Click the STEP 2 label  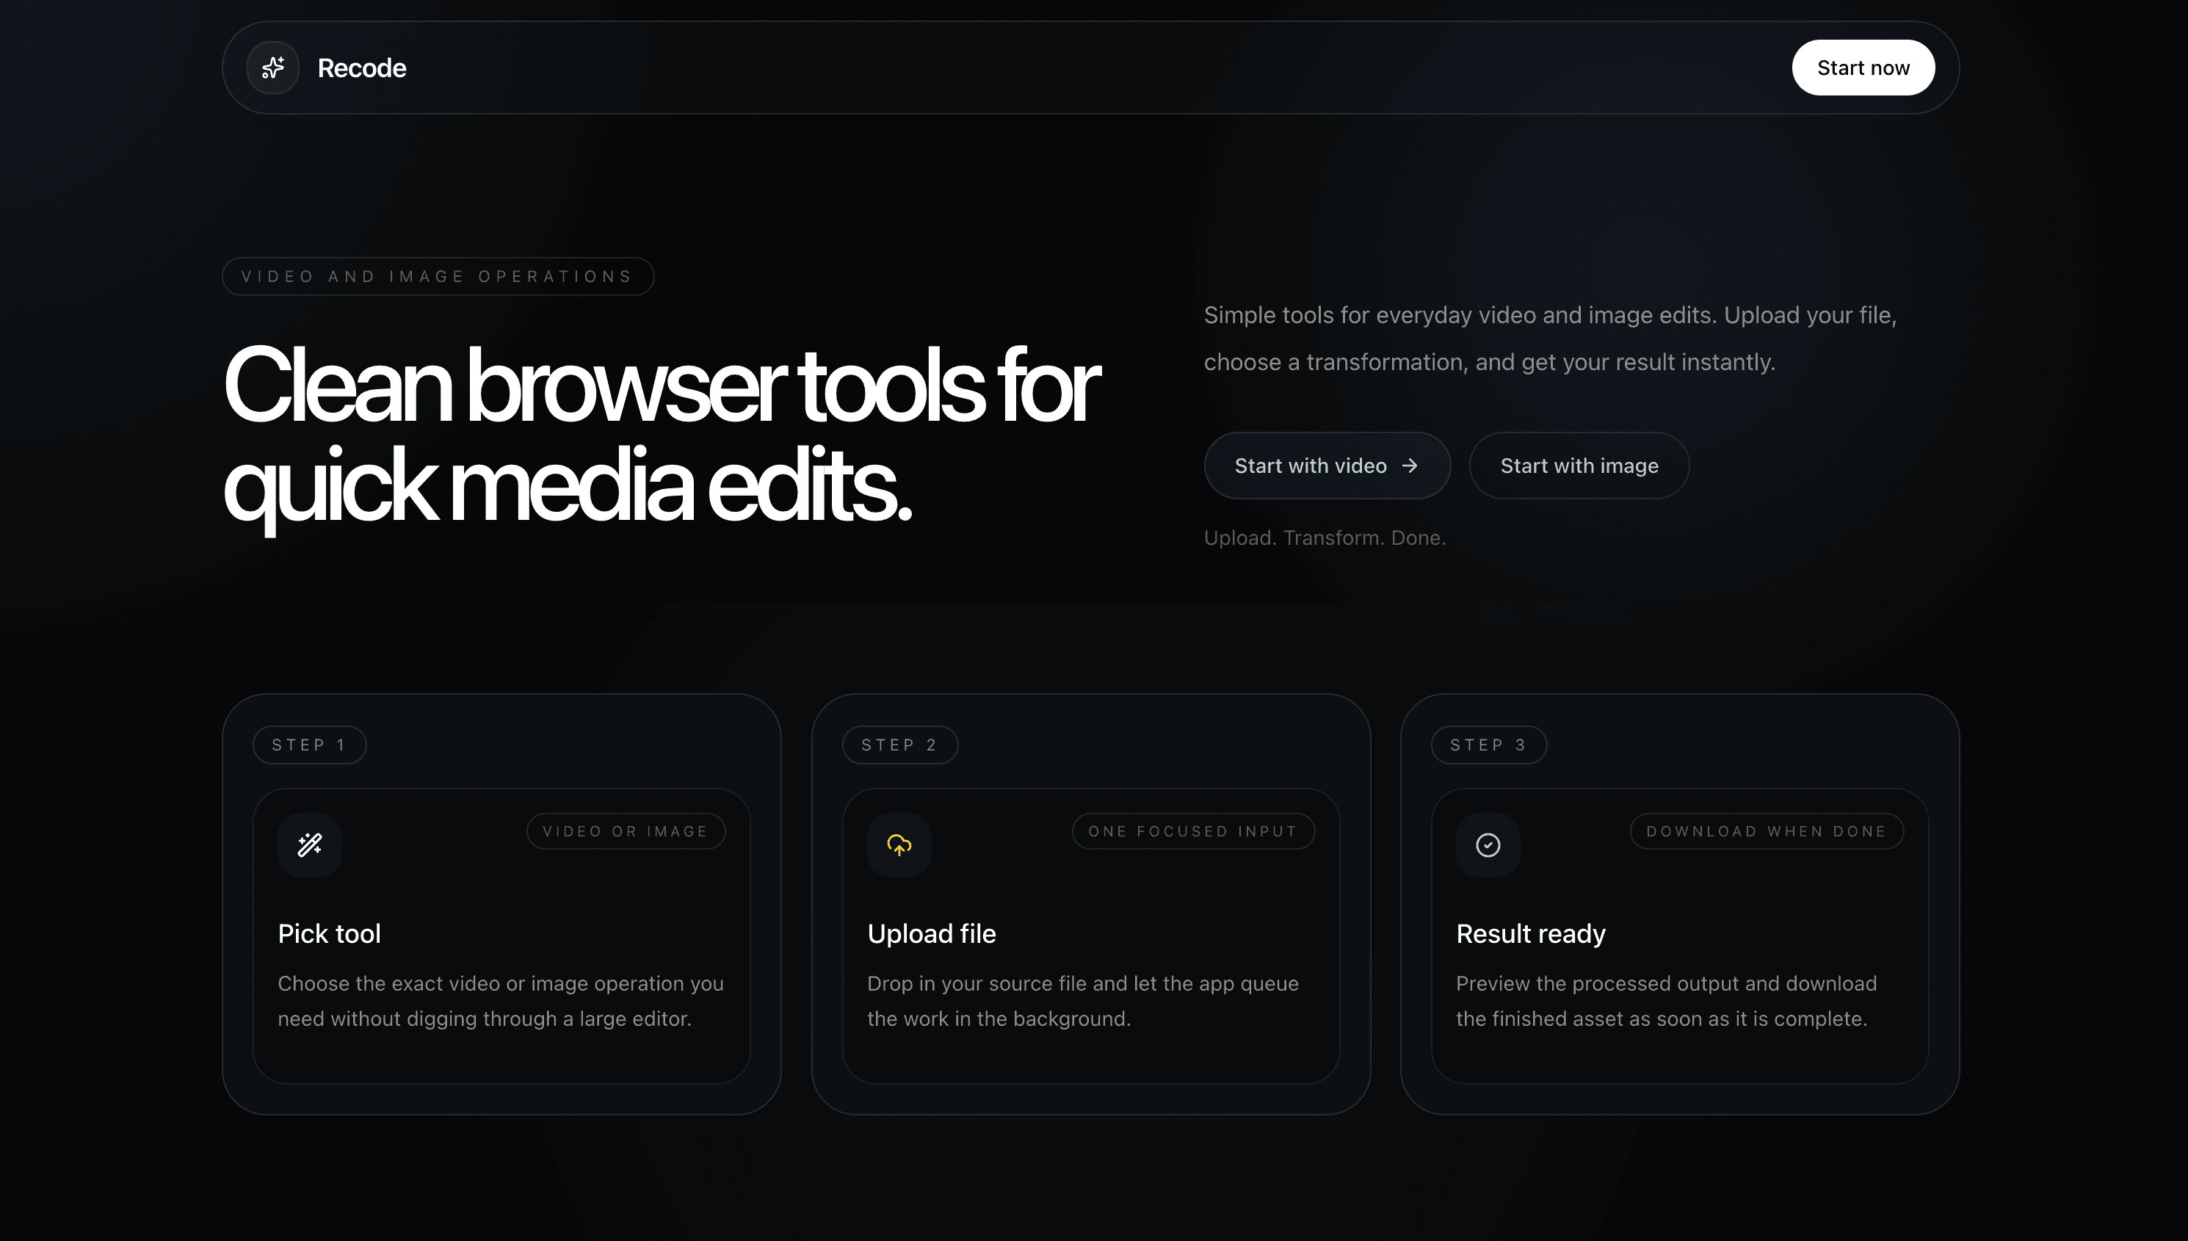[899, 745]
